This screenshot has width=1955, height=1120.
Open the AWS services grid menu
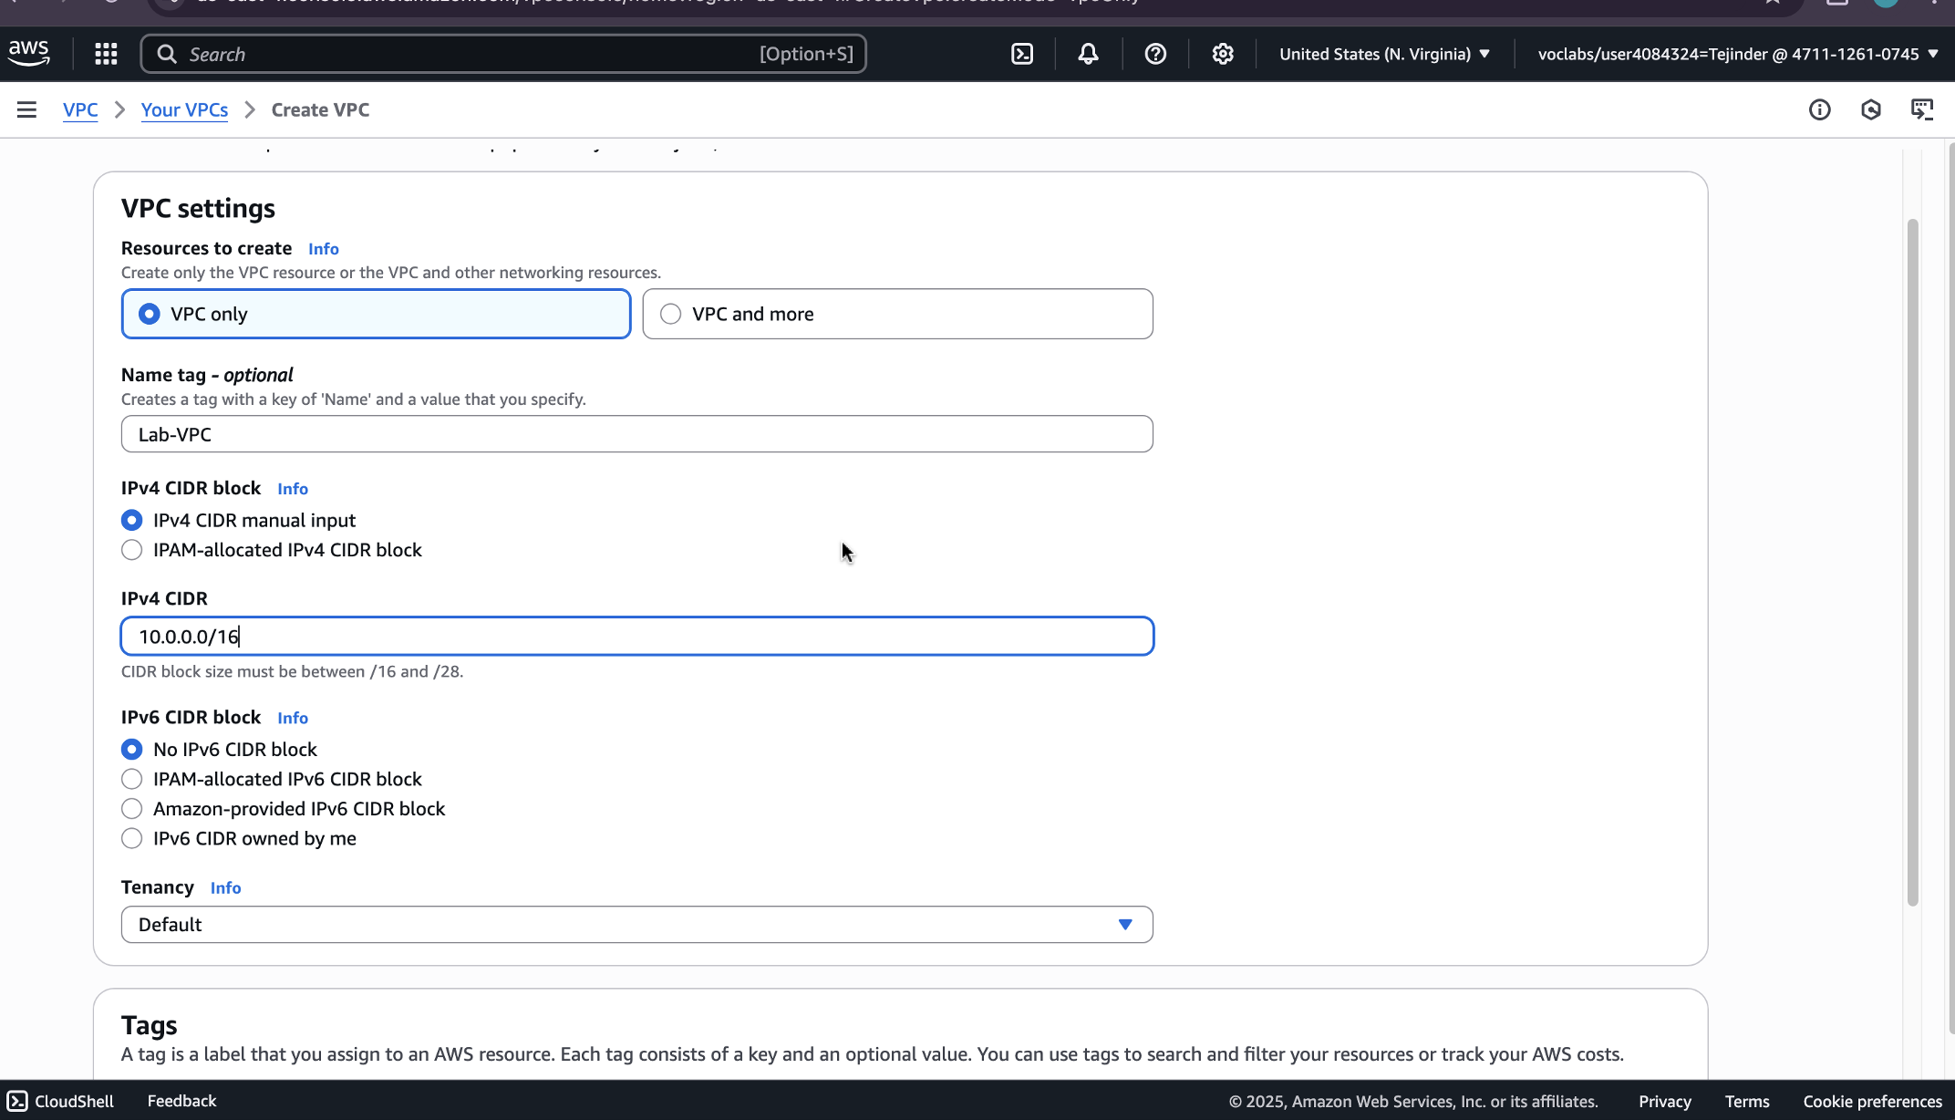(106, 54)
